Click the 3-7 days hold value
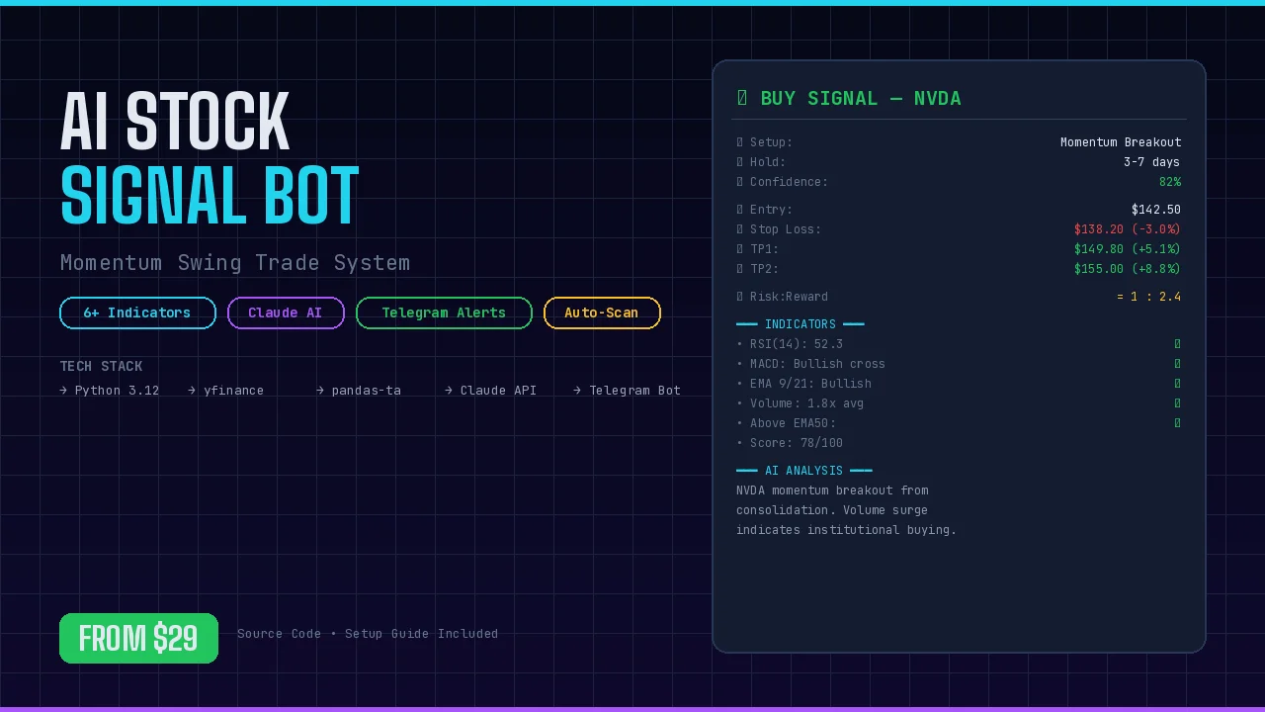1265x712 pixels. [1151, 162]
